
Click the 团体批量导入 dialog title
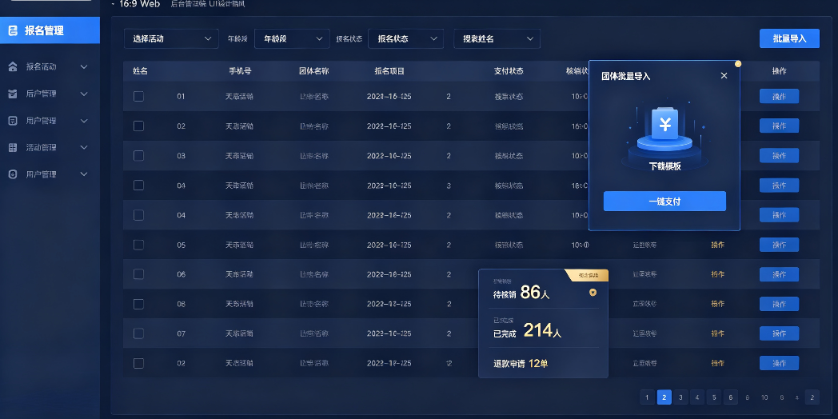point(626,77)
